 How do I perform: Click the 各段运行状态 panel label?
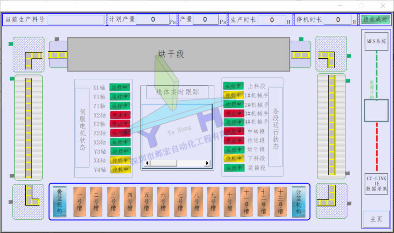point(276,127)
